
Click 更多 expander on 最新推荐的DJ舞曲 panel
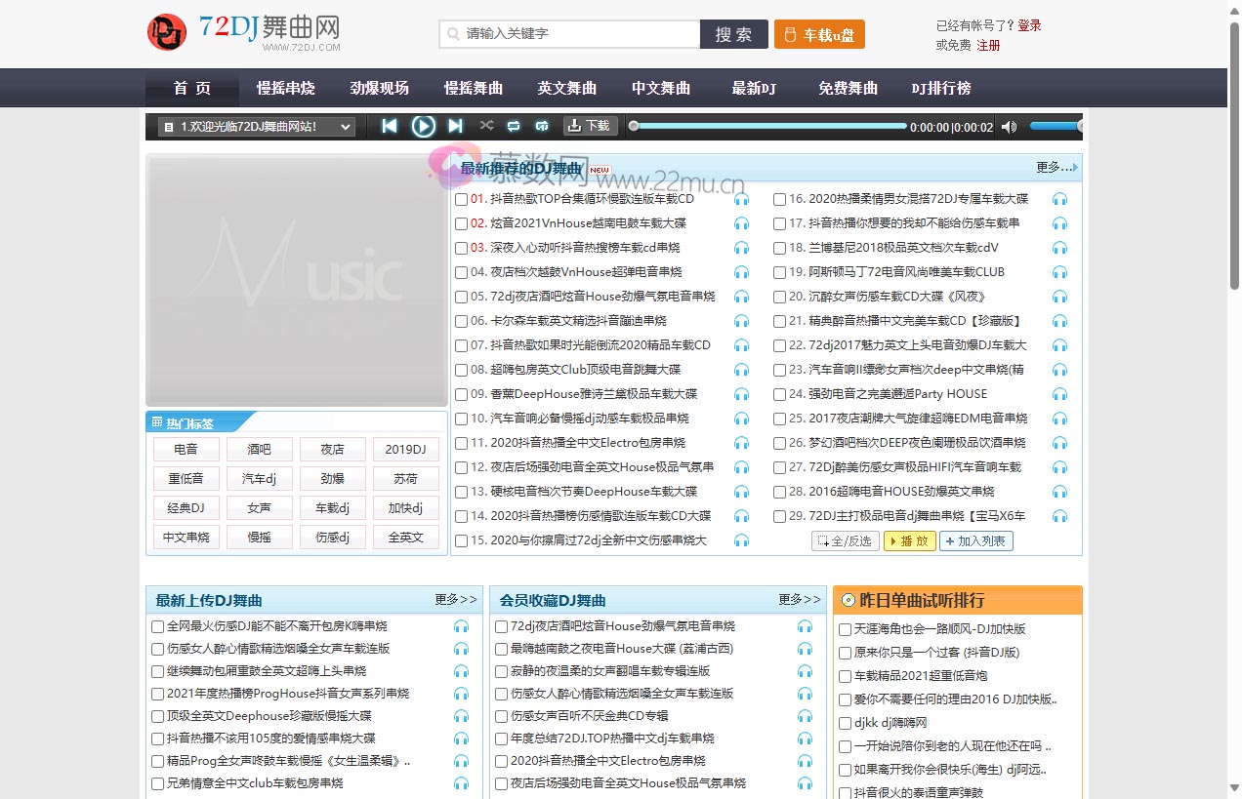(1053, 167)
